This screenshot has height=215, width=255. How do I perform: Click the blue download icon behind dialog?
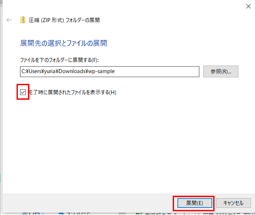[x=61, y=213]
